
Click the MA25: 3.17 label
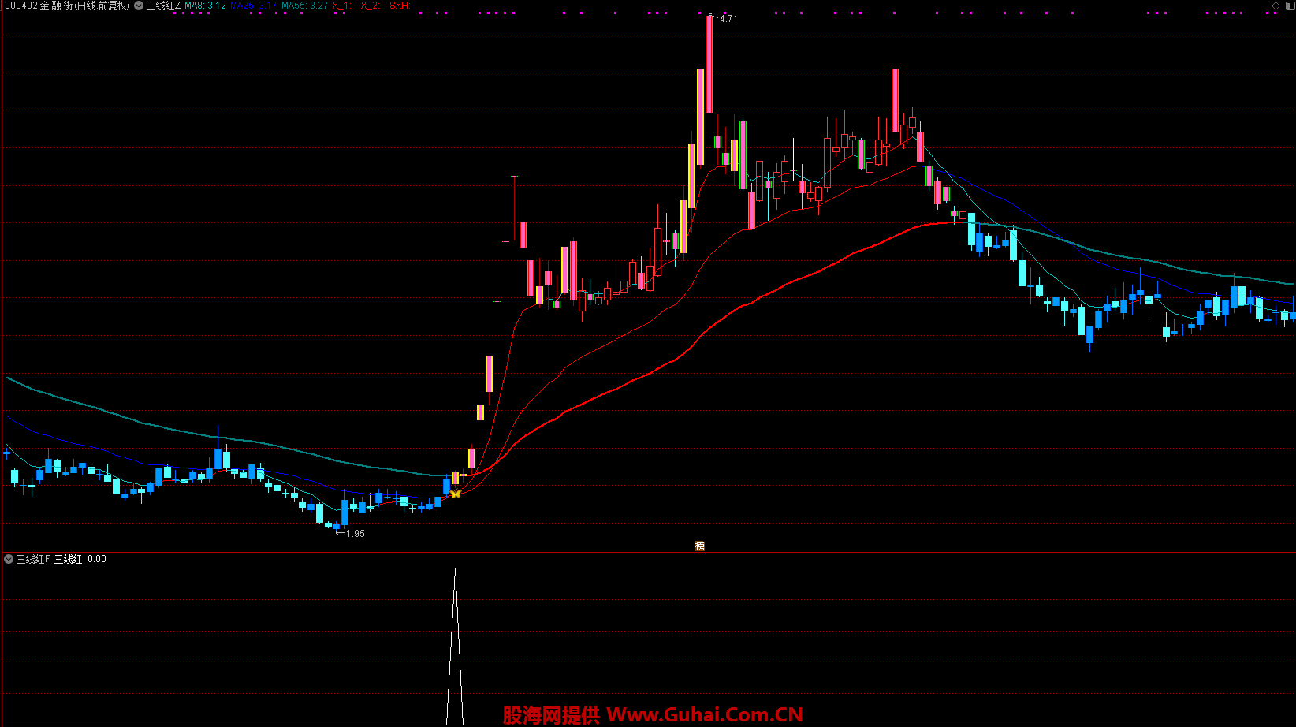pos(253,6)
